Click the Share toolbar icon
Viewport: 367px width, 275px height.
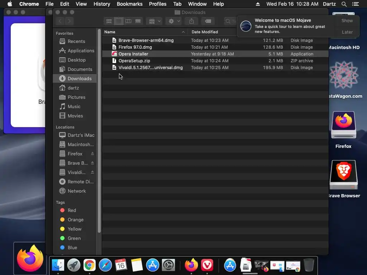click(191, 21)
